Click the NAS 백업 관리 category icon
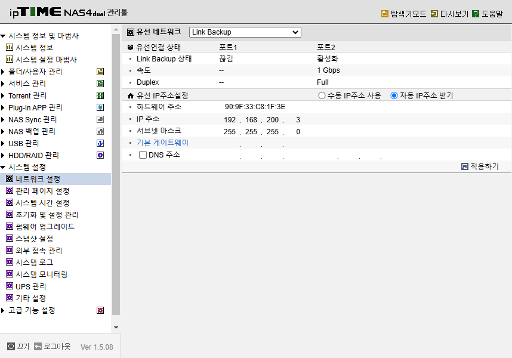Screen dimensions: 512x358 click(x=100, y=131)
